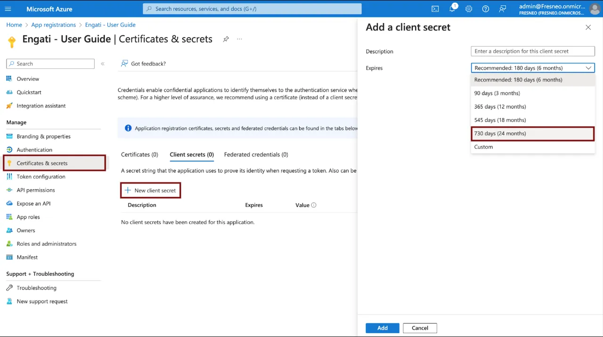This screenshot has width=603, height=337.
Task: Click the Owners icon
Action: point(9,230)
